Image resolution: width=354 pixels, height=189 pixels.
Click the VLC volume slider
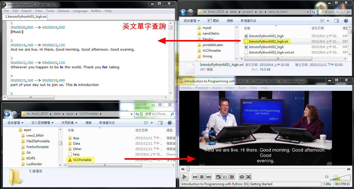click(340, 177)
